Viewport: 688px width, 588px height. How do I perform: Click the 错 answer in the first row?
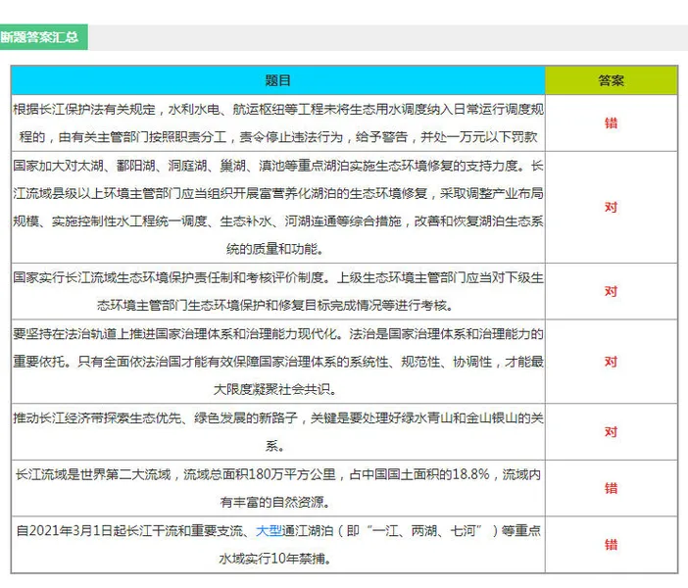tap(611, 122)
